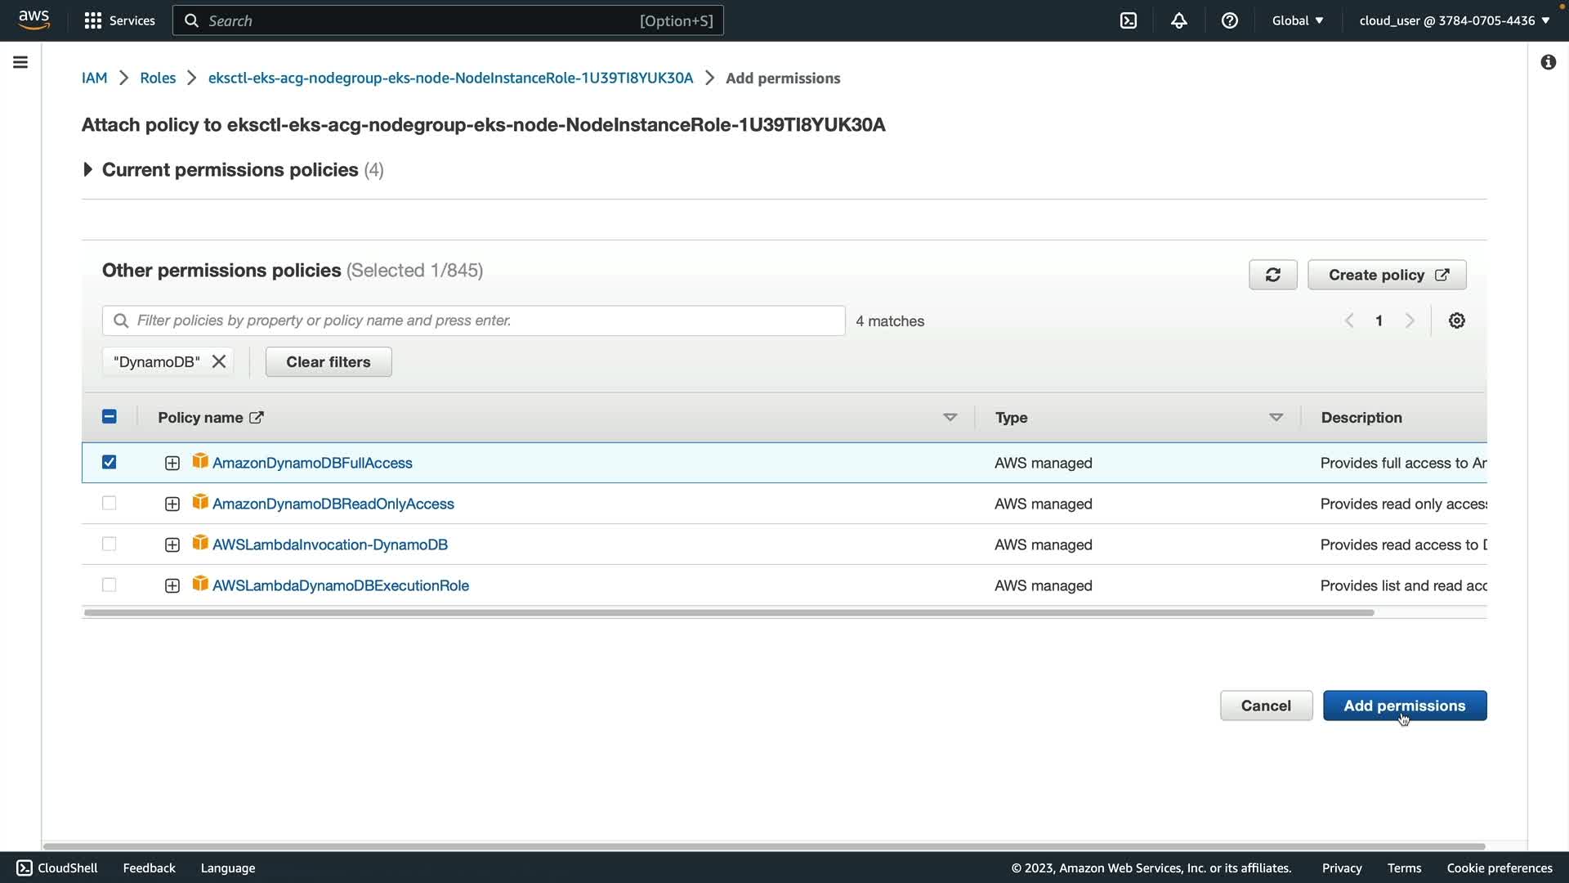Go to Roles in the breadcrumb
1569x883 pixels.
pos(158,78)
